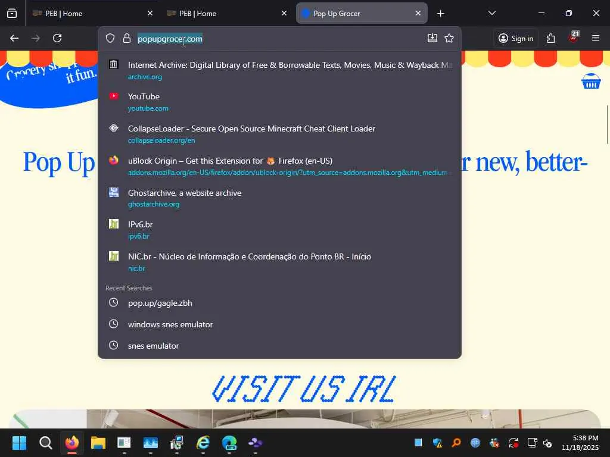This screenshot has height=457, width=610.
Task: Click Firefox taskbar icon
Action: 71,443
